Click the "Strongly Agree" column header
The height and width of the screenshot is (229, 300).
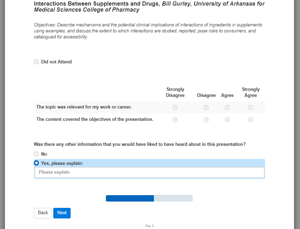(251, 92)
